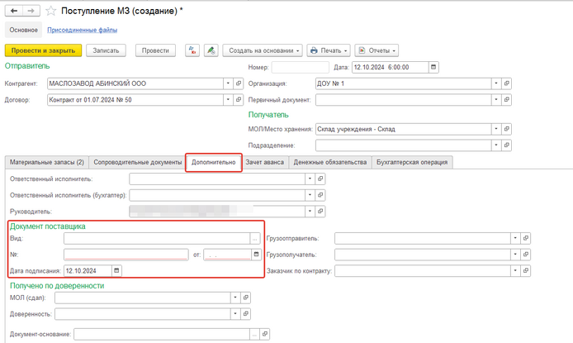573x343 pixels.
Task: Open calendar picker for Дата field
Action: point(434,67)
